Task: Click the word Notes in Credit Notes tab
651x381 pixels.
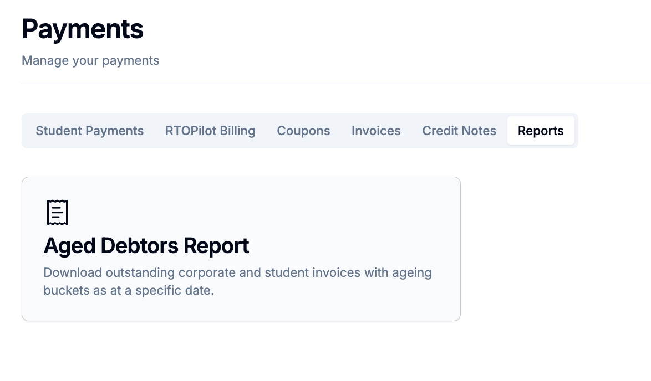Action: (479, 131)
